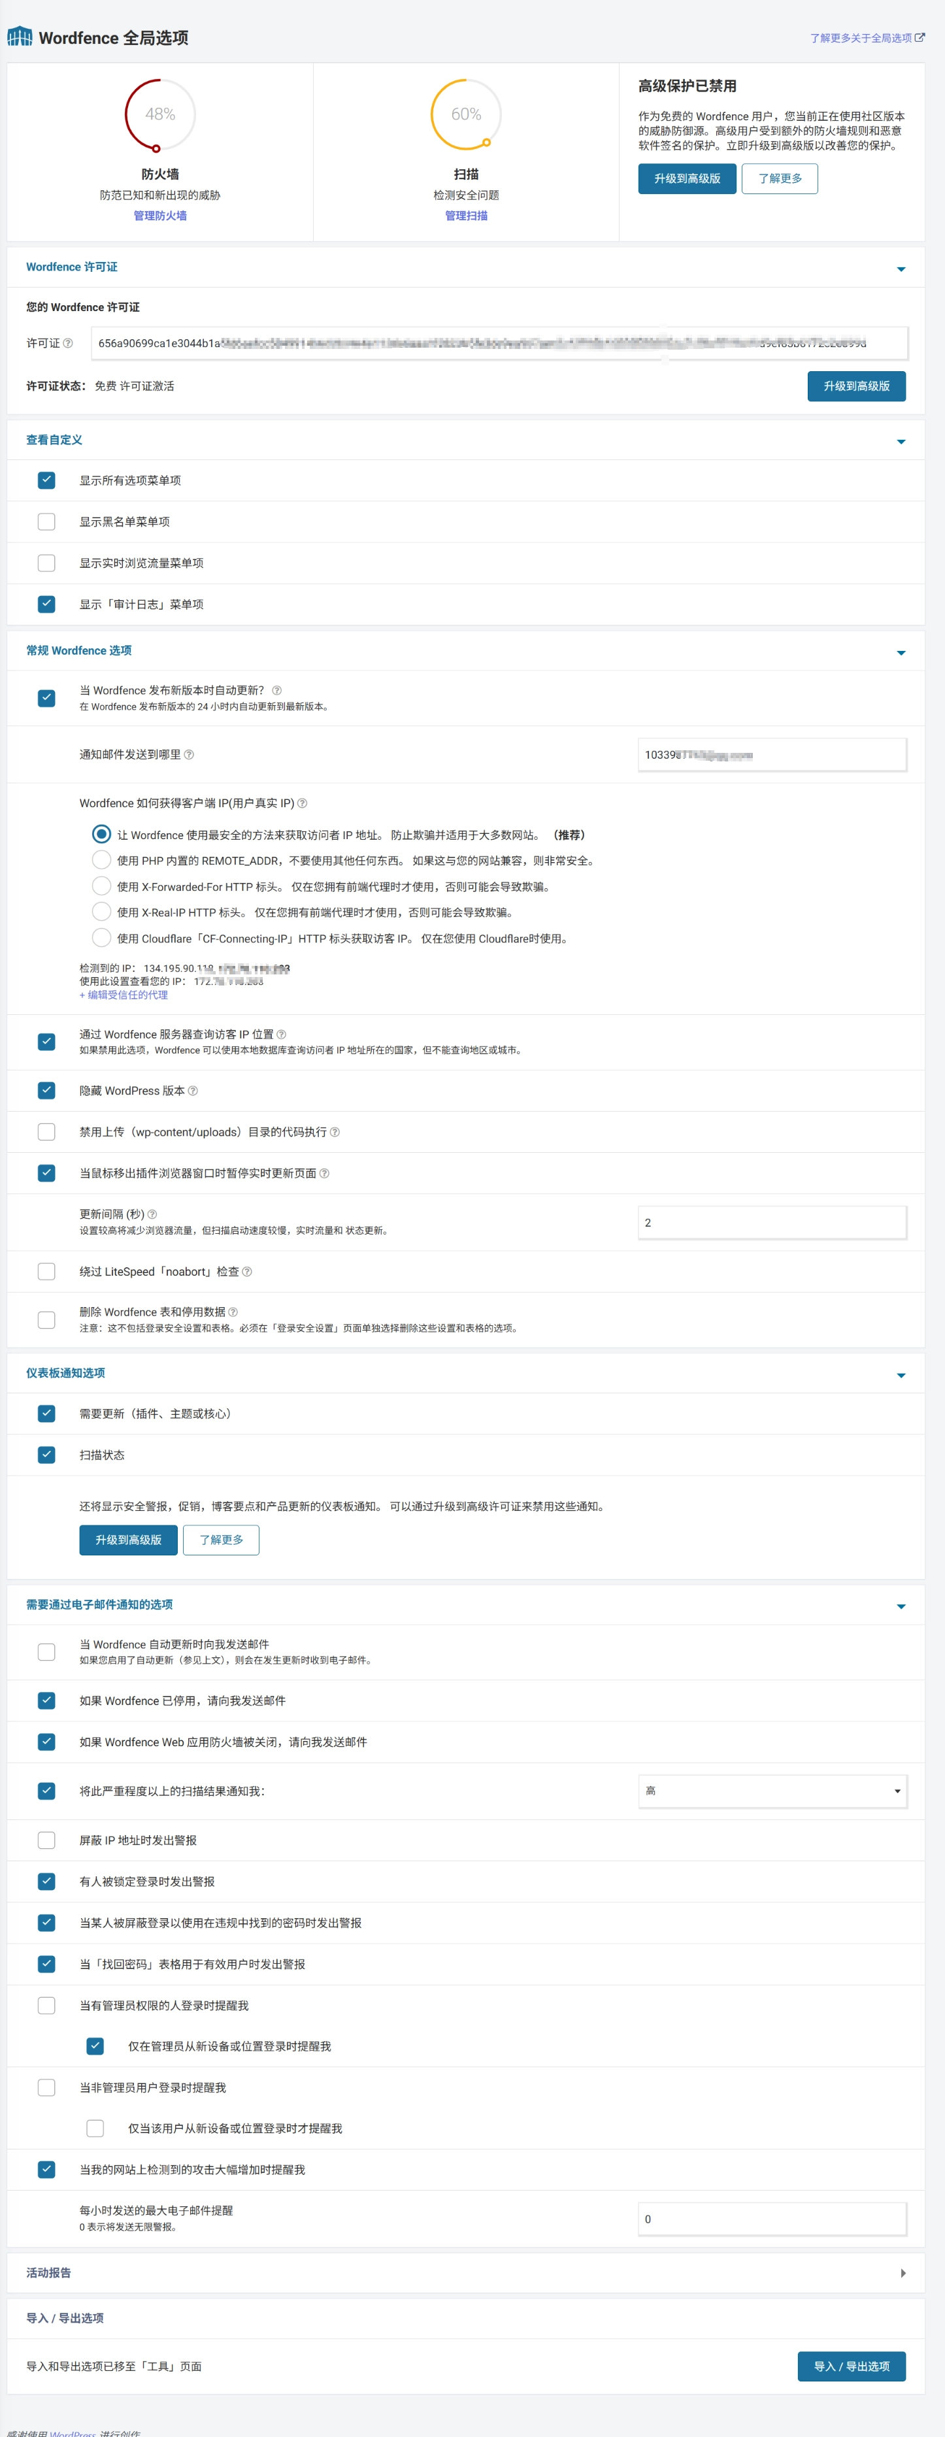Click the notification email address field
This screenshot has width=945, height=2437.
pyautogui.click(x=772, y=755)
